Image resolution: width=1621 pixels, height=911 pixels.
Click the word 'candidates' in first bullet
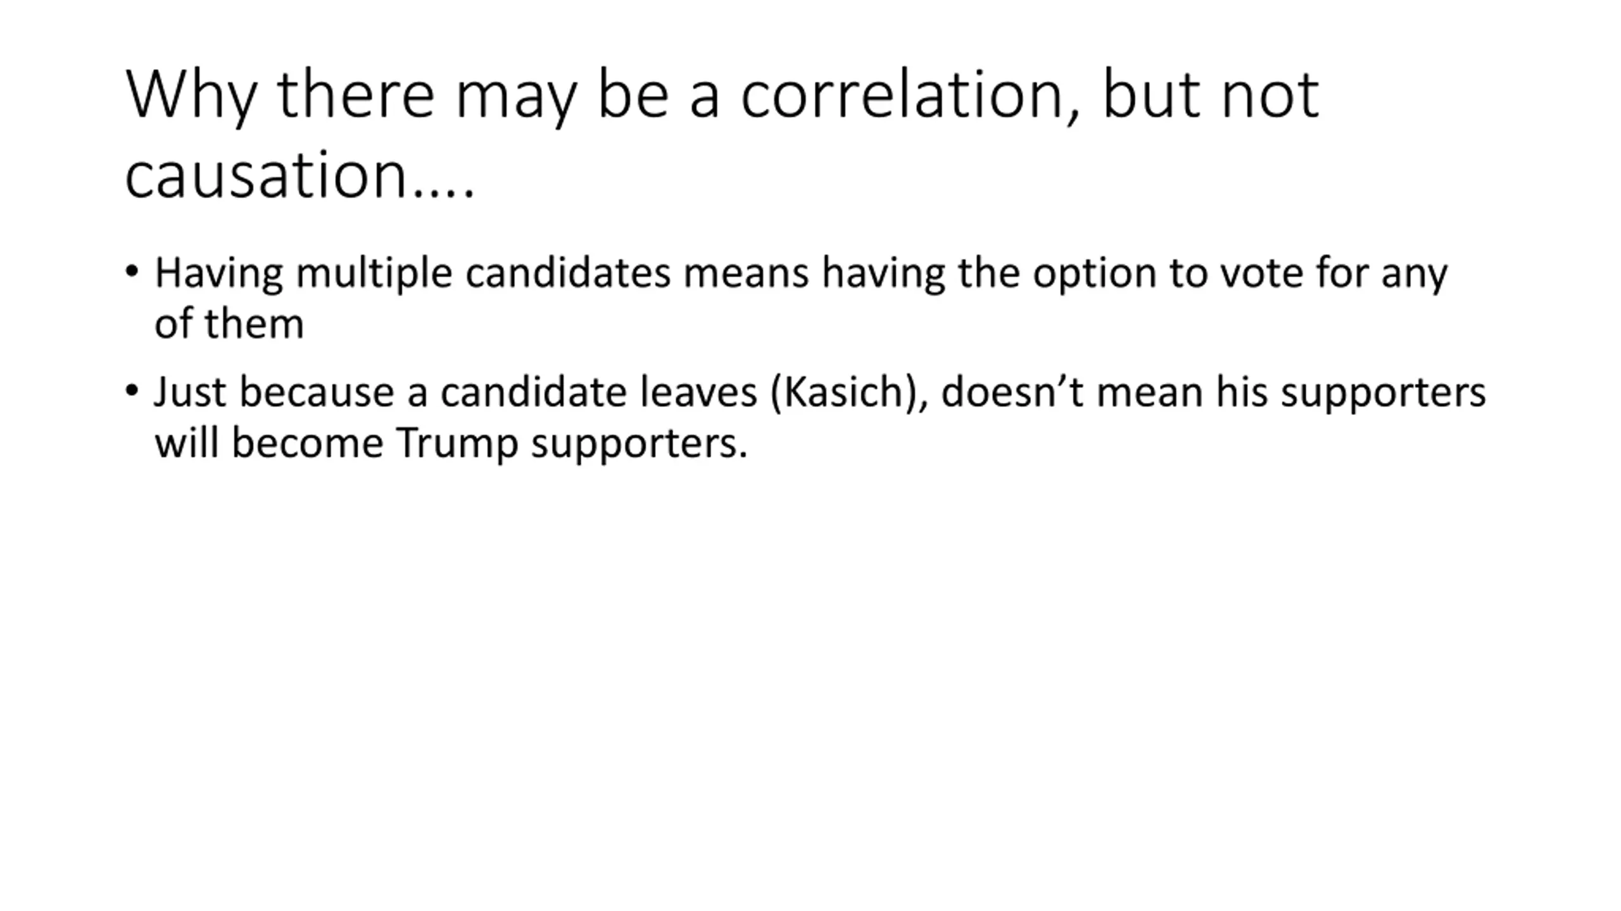coord(568,273)
